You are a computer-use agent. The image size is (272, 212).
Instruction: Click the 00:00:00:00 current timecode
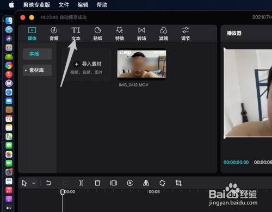tap(236, 162)
